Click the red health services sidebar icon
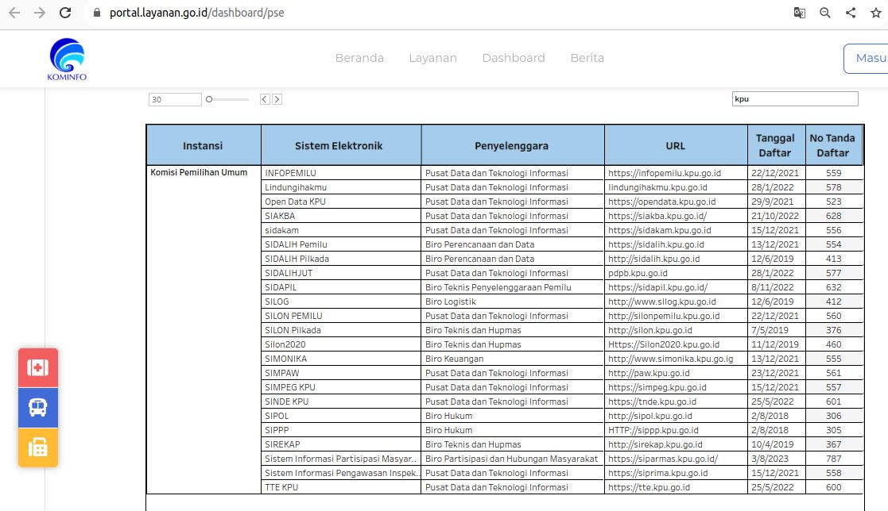Viewport: 888px width, 511px height. coord(37,367)
